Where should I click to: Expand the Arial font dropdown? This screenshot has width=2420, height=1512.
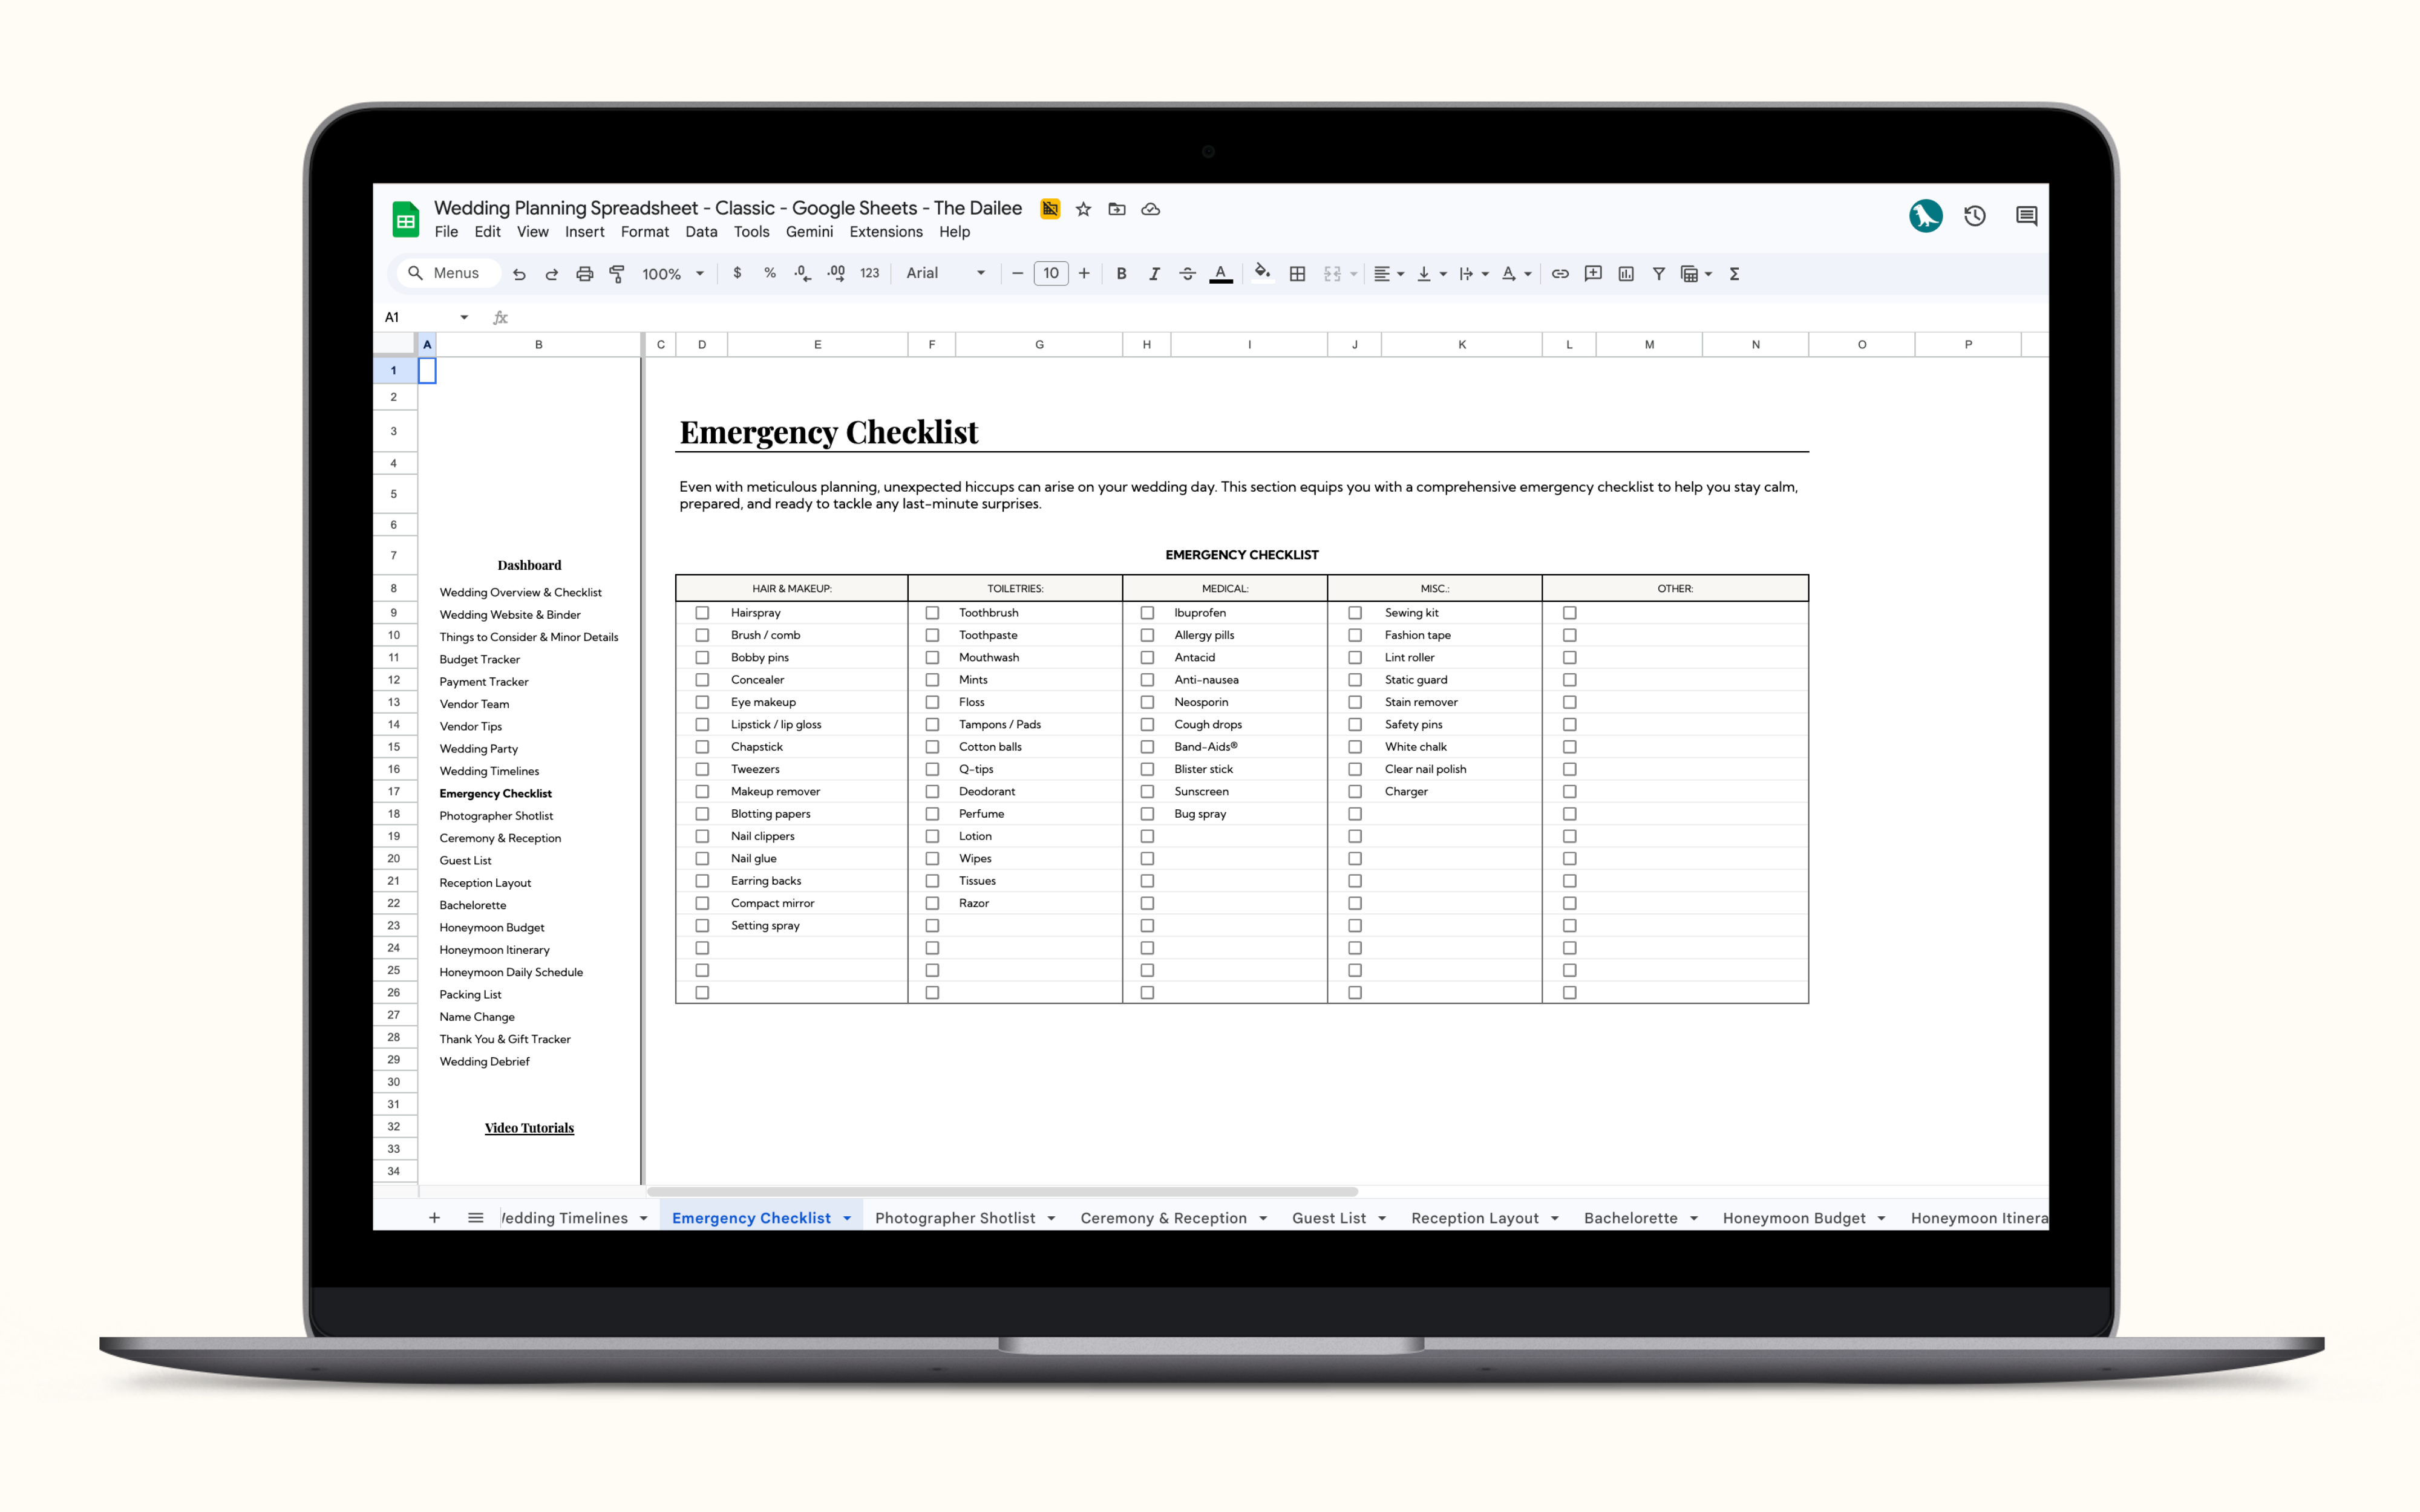[x=945, y=273]
